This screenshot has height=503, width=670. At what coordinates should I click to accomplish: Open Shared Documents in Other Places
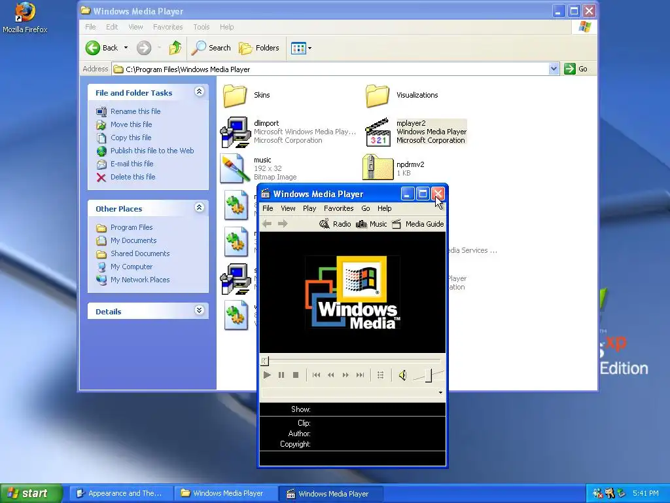coord(140,253)
